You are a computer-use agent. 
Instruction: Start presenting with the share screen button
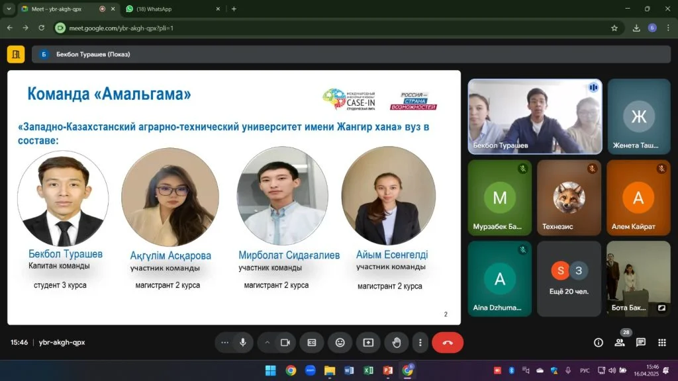(x=368, y=343)
